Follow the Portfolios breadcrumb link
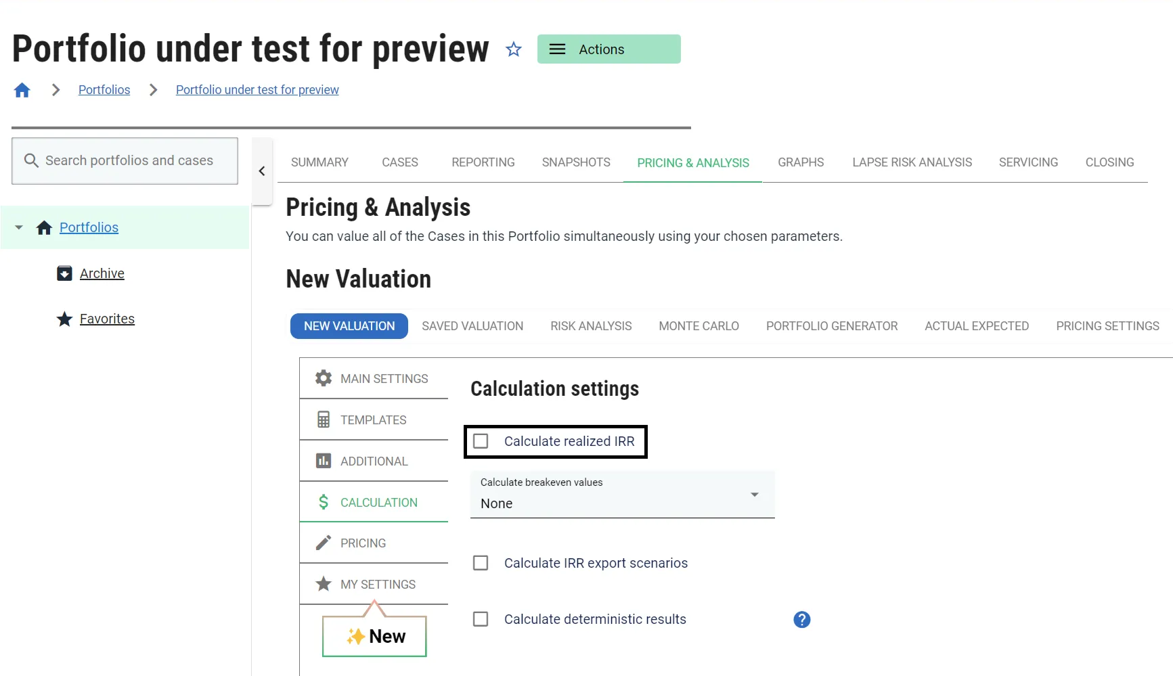The height and width of the screenshot is (676, 1173). (x=104, y=90)
